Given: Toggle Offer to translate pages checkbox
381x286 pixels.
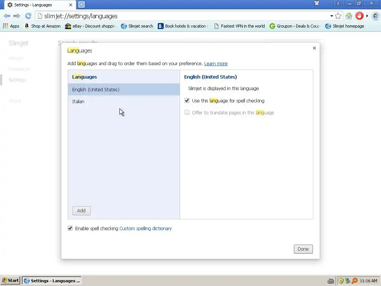Looking at the screenshot, I should [187, 112].
